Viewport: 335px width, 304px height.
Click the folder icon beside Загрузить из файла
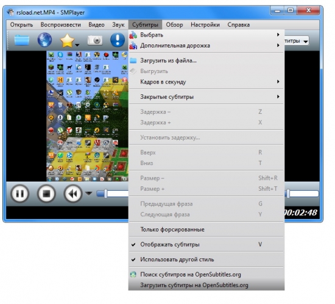[x=133, y=61]
